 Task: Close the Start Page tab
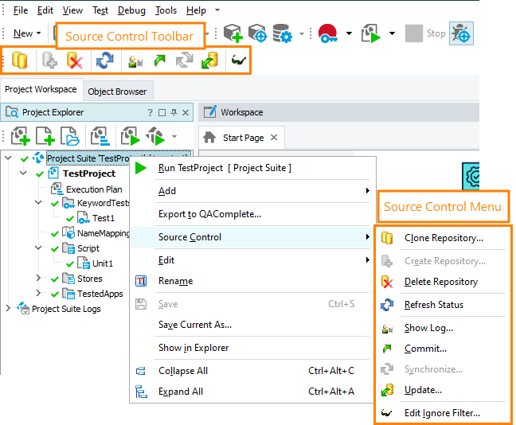(x=274, y=137)
